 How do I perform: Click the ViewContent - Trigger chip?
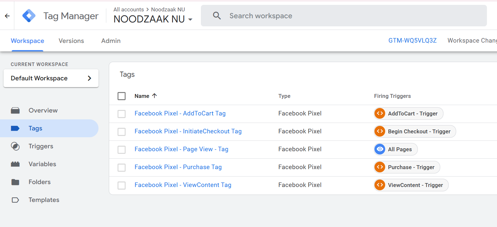point(411,185)
